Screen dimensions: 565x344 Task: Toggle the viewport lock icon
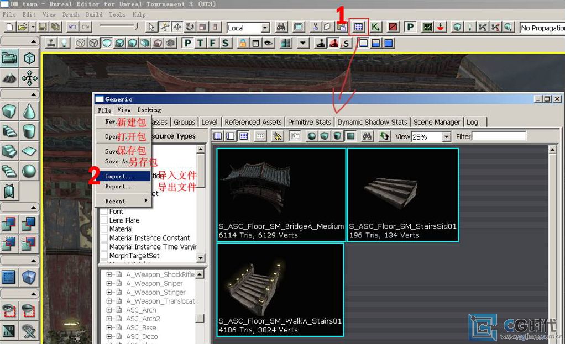243,44
